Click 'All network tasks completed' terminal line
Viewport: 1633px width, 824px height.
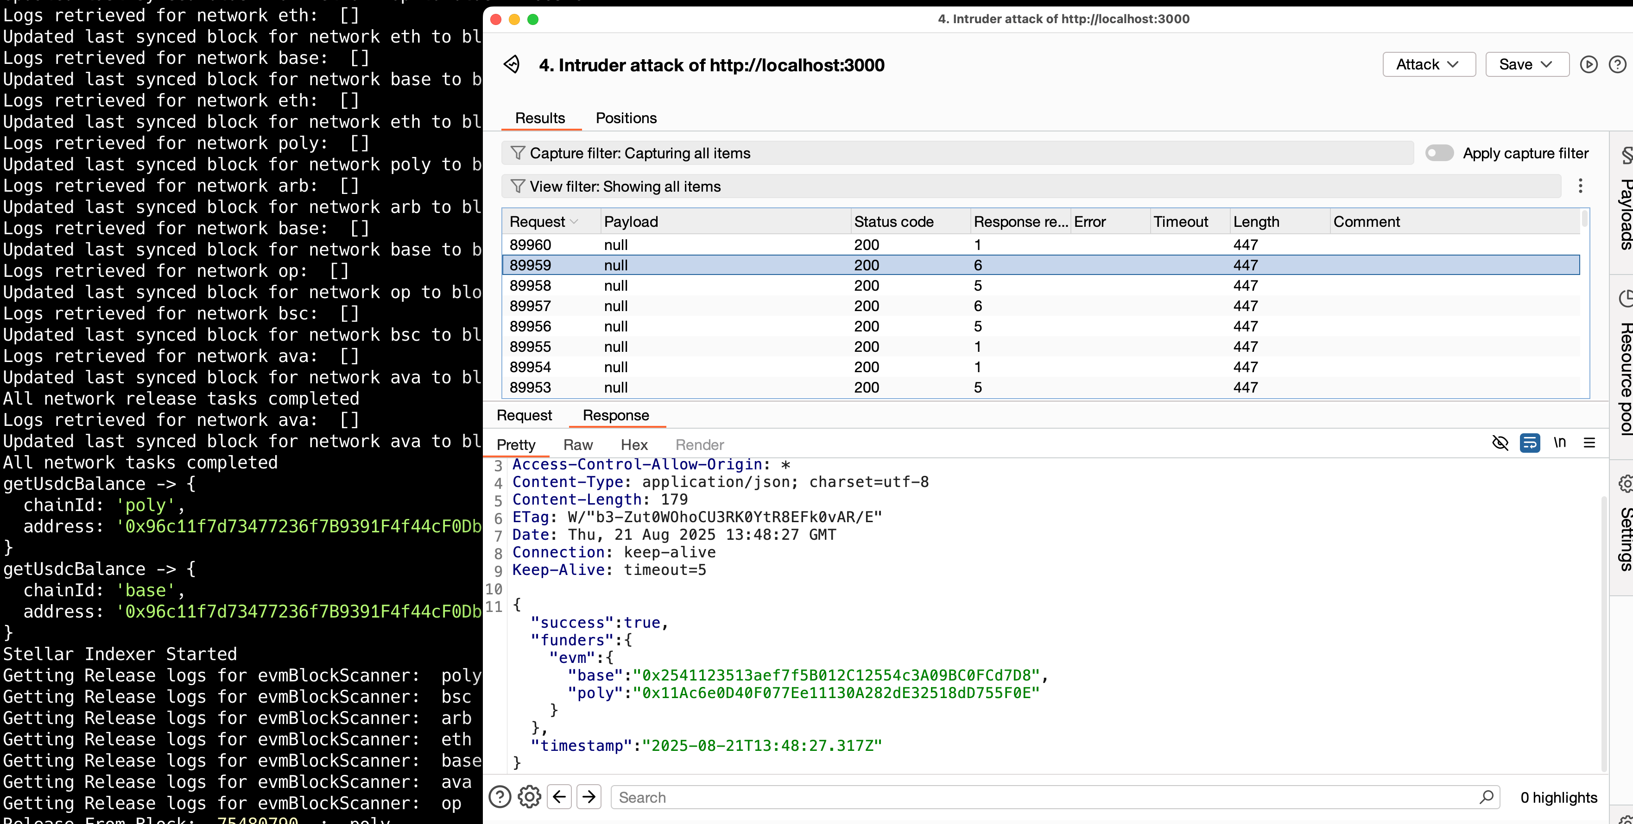[x=140, y=462]
